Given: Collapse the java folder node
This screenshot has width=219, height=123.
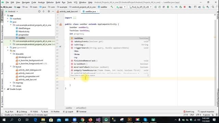Looking at the screenshot, I should pyautogui.click(x=8, y=22).
